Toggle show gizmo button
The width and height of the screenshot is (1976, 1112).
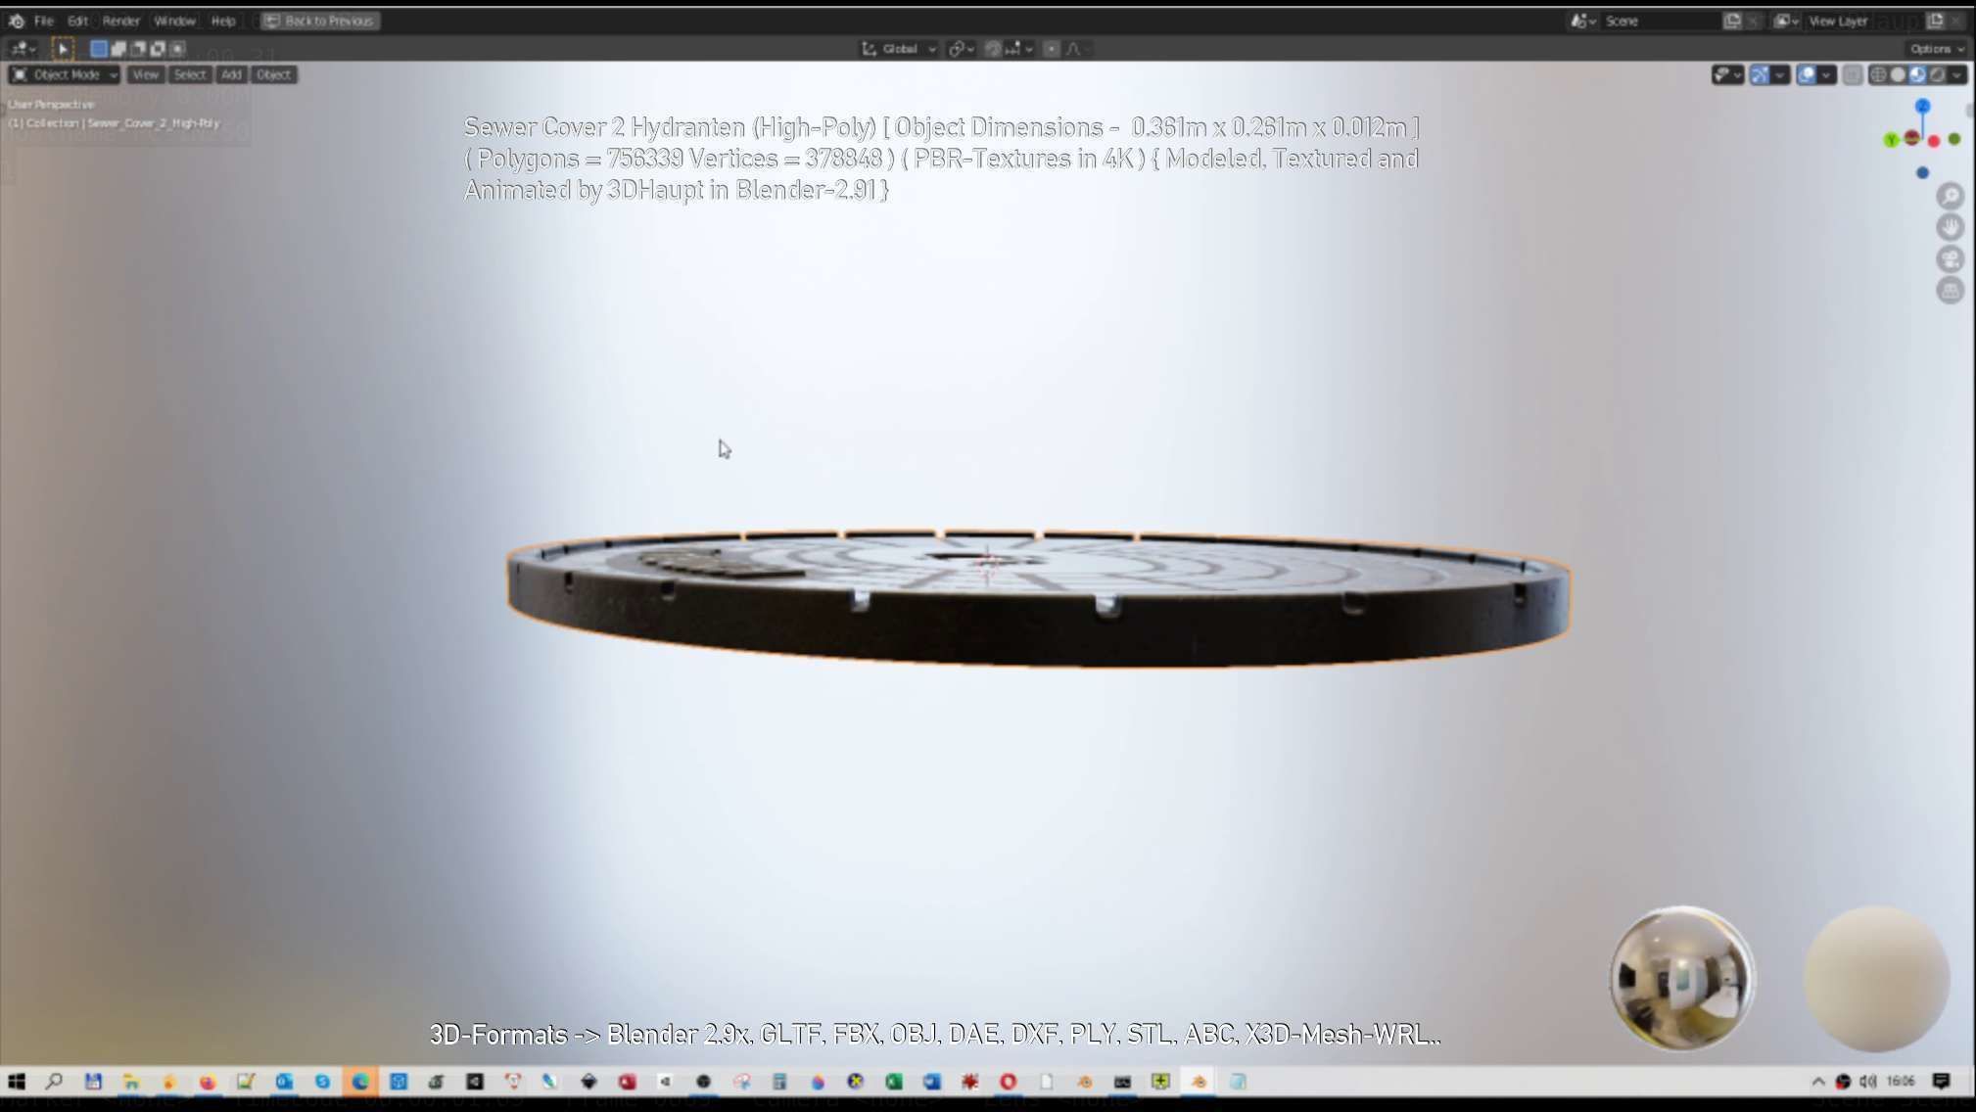coord(1760,75)
